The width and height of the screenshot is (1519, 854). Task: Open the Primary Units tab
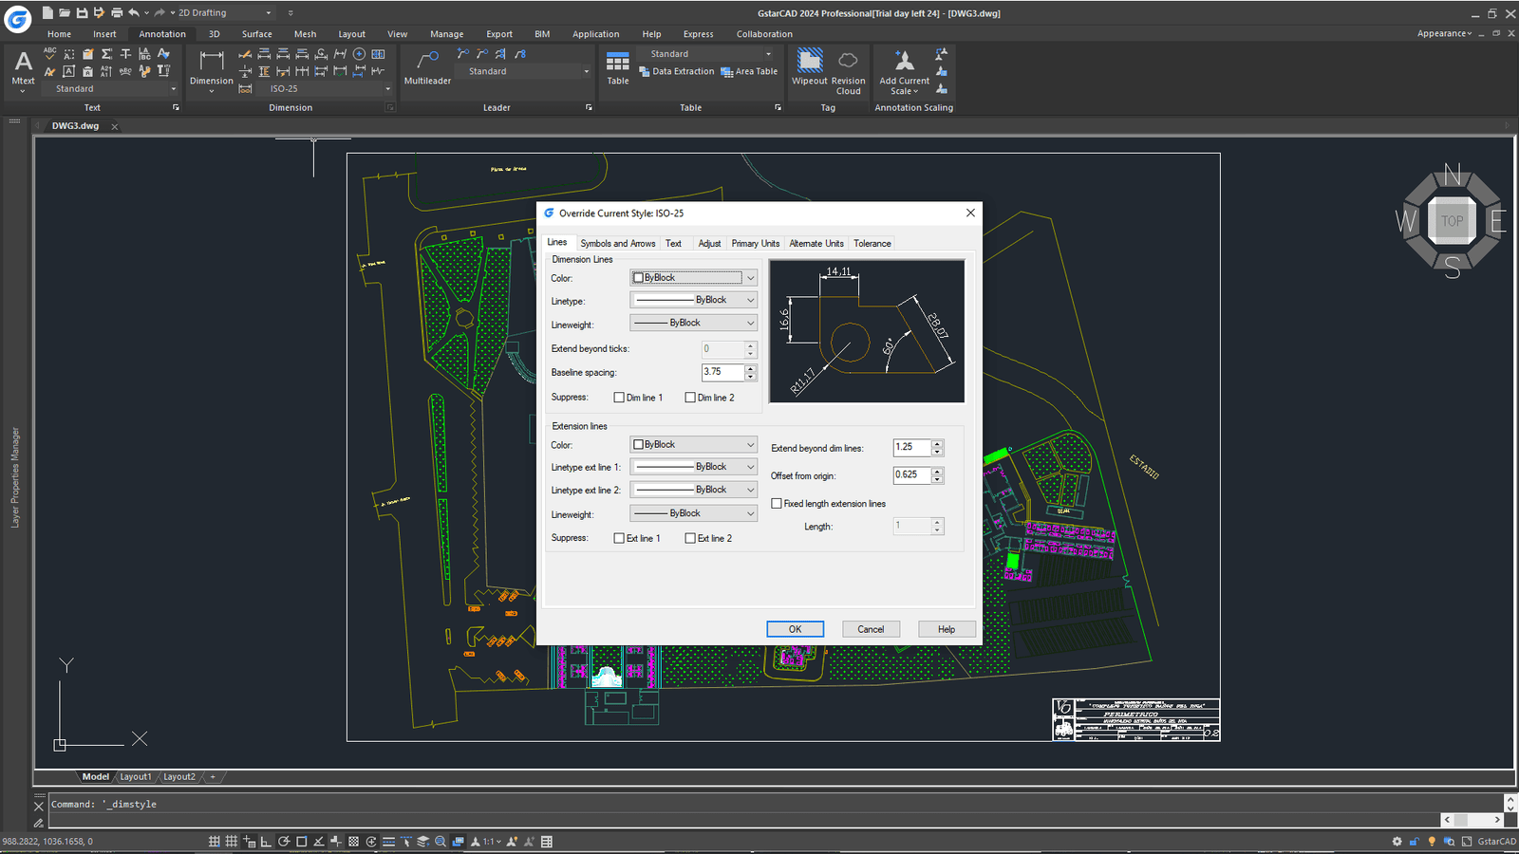click(755, 244)
